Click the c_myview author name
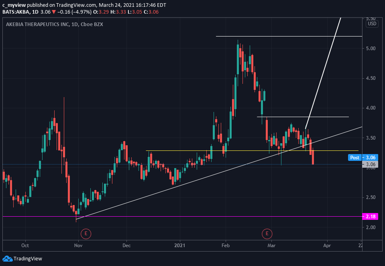 [x=14, y=5]
